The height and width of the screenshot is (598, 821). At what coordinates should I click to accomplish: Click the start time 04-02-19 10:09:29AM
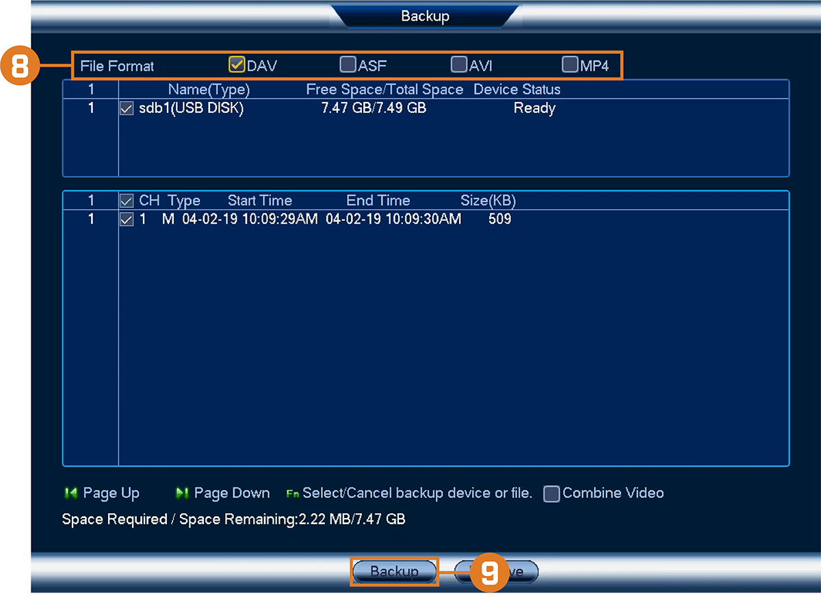tap(250, 219)
